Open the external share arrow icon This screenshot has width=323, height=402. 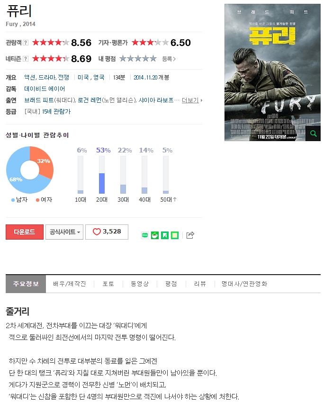[190, 235]
